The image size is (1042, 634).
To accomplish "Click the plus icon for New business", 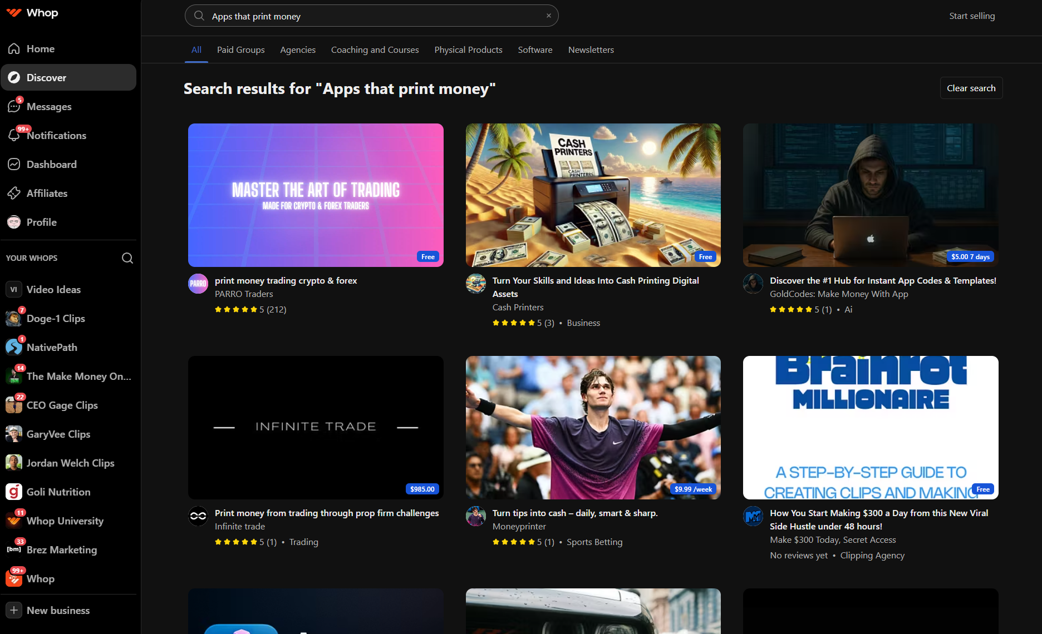I will [14, 610].
